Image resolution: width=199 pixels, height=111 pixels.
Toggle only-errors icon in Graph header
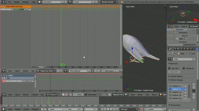(x=66, y=95)
